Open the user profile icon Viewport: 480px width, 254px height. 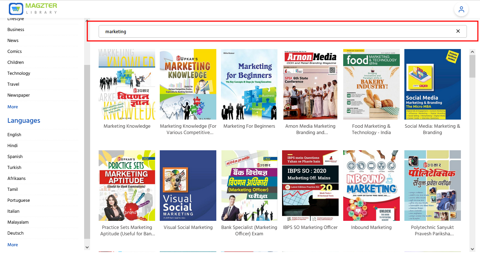pyautogui.click(x=461, y=10)
